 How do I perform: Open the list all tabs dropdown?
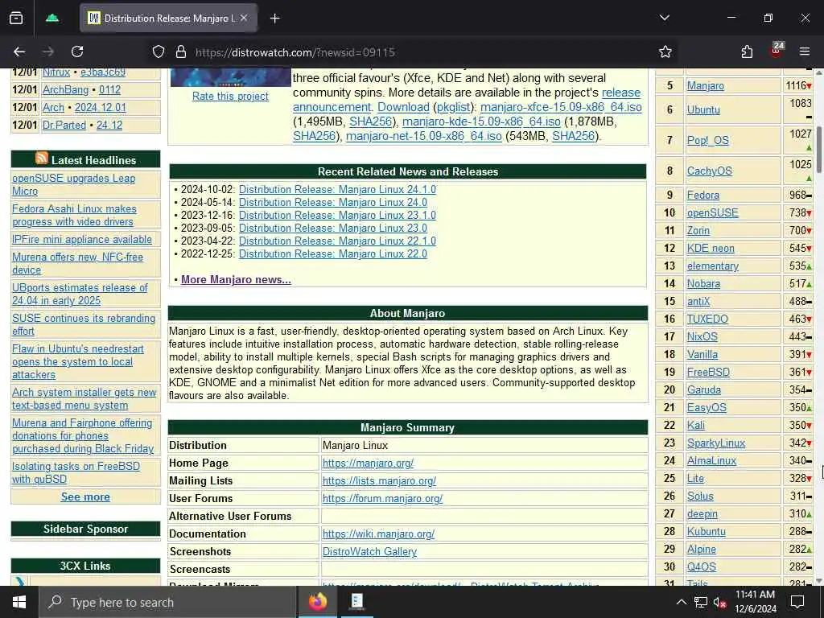(665, 18)
